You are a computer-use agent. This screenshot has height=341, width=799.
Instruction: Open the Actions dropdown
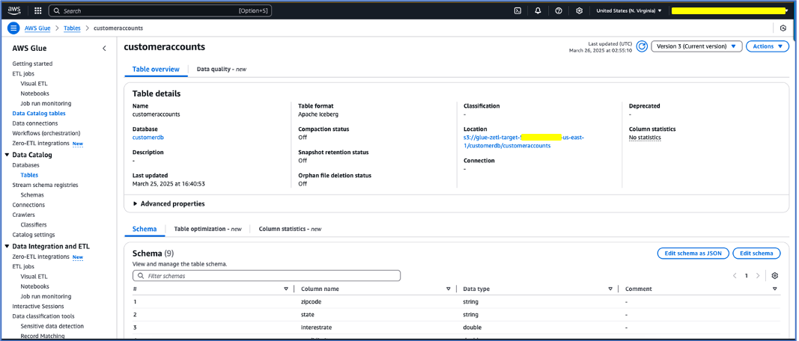tap(768, 46)
